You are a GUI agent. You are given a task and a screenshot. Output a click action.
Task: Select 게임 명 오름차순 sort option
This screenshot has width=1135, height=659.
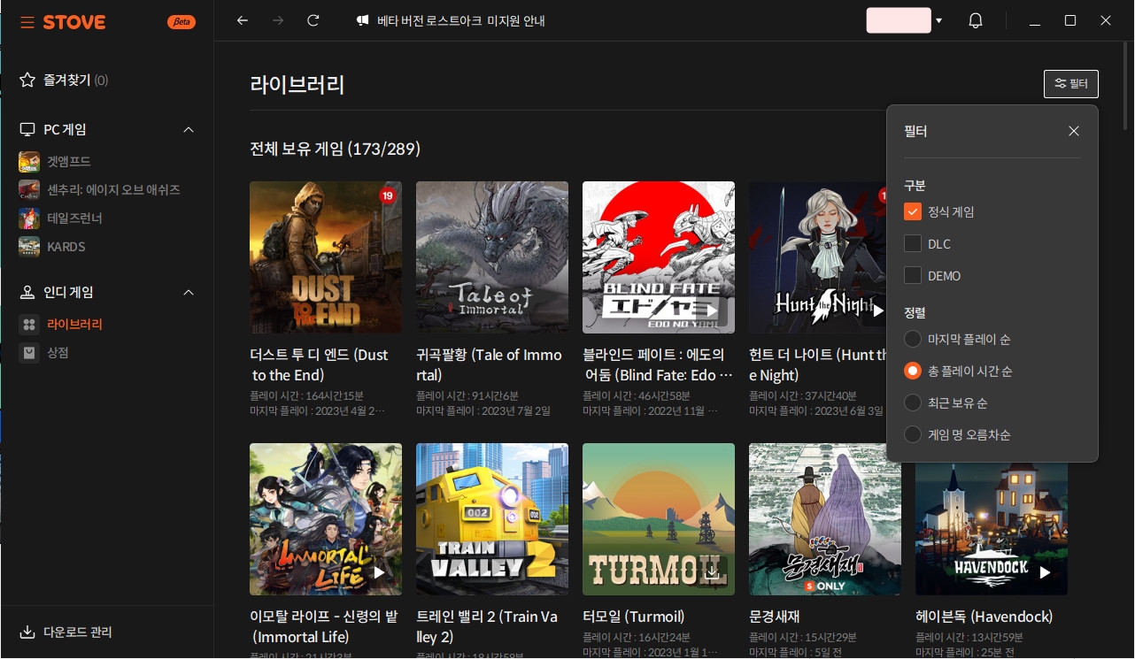(x=913, y=435)
